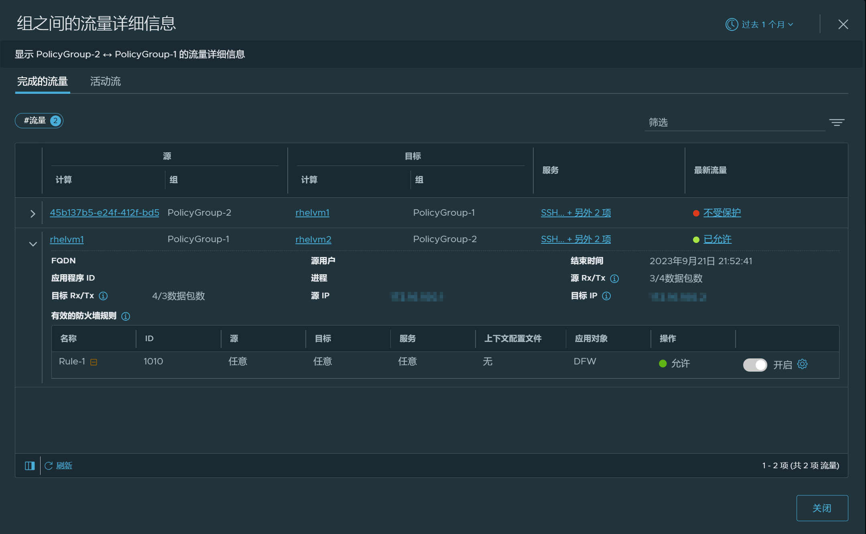The height and width of the screenshot is (534, 866).
Task: Switch to the 活动流 tab
Action: pyautogui.click(x=106, y=81)
